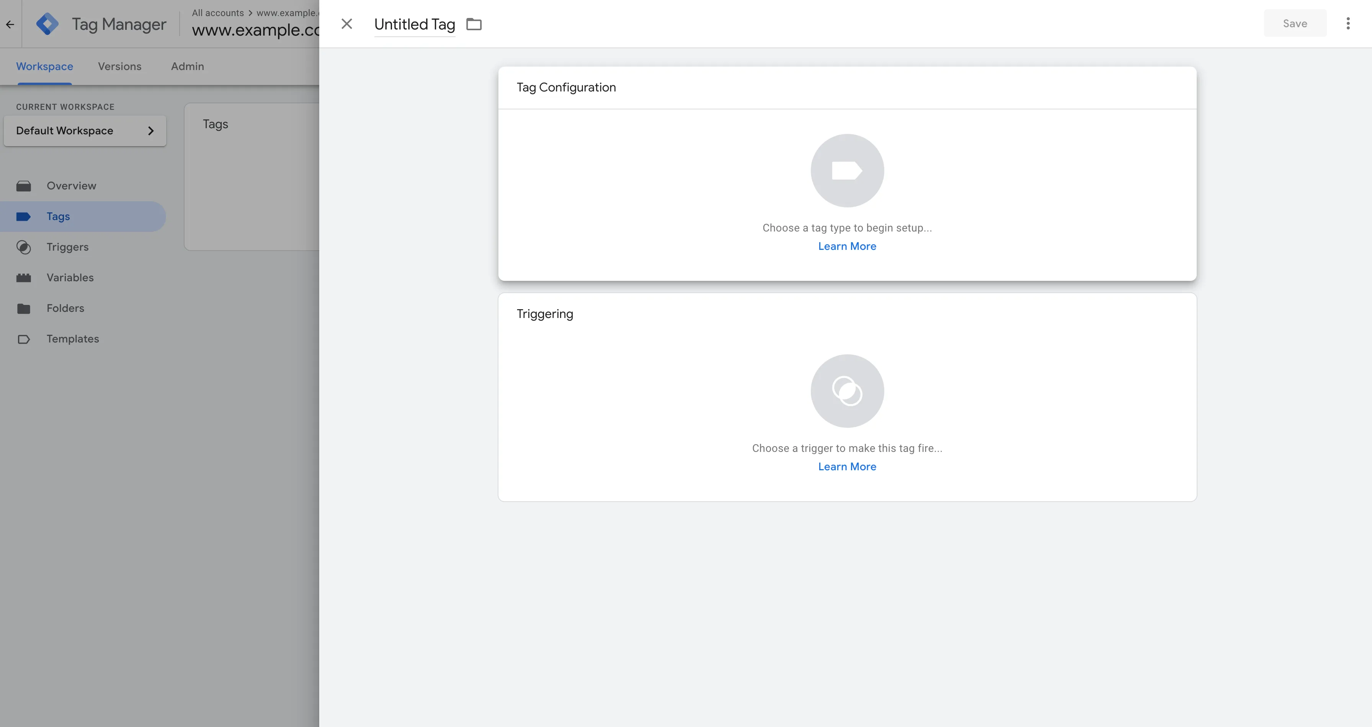Edit the Untitled Tag name field
The image size is (1372, 727).
click(x=414, y=24)
